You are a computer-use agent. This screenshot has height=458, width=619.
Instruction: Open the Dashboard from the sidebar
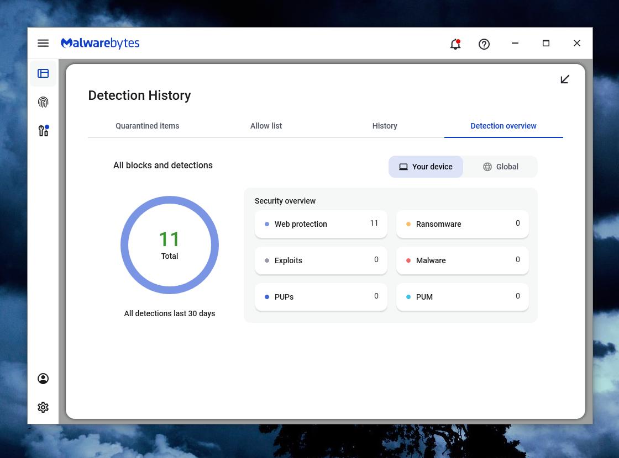(43, 73)
